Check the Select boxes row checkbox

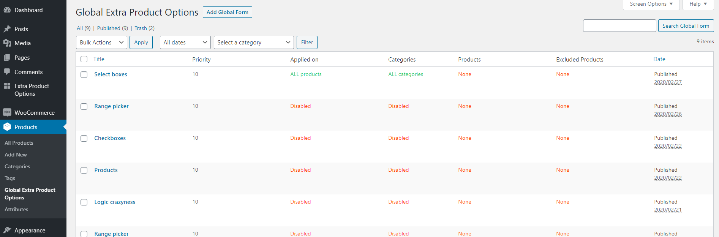coord(84,75)
